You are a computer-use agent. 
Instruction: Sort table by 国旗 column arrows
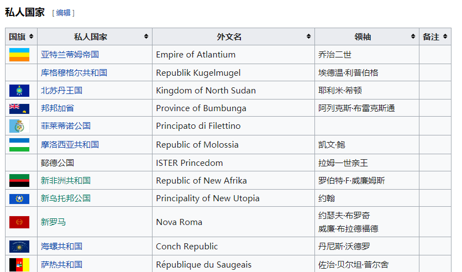click(x=31, y=36)
